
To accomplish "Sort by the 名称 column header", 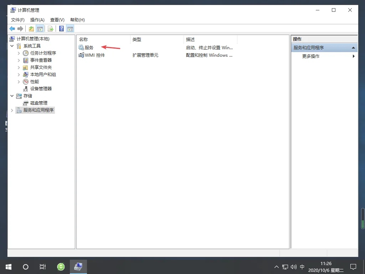I will coord(103,40).
